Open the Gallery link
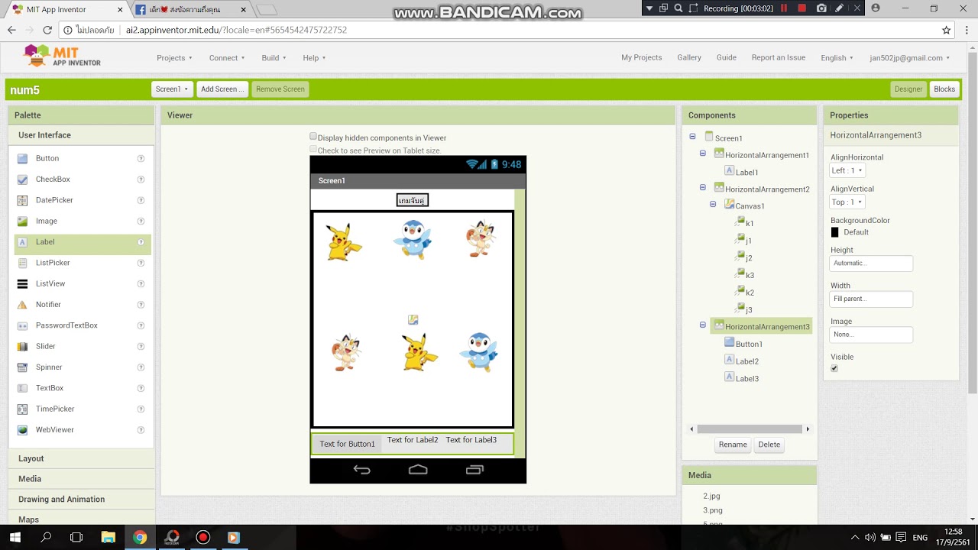978x550 pixels. [689, 57]
